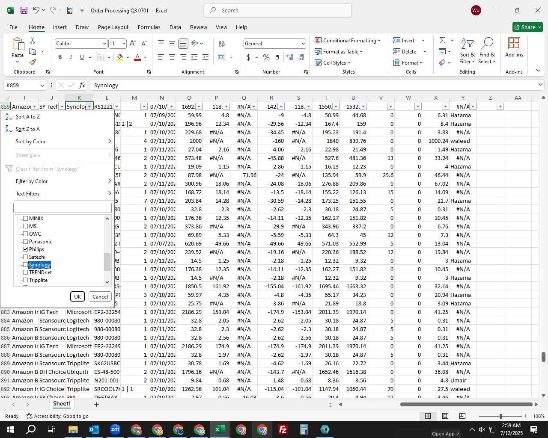Increase font size icon
The image size is (548, 438).
(133, 44)
